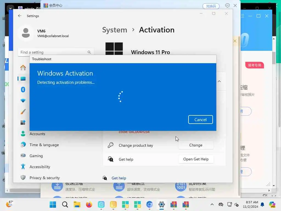Open Network & internet wifi icon
The height and width of the screenshot is (211, 281).
click(23, 101)
